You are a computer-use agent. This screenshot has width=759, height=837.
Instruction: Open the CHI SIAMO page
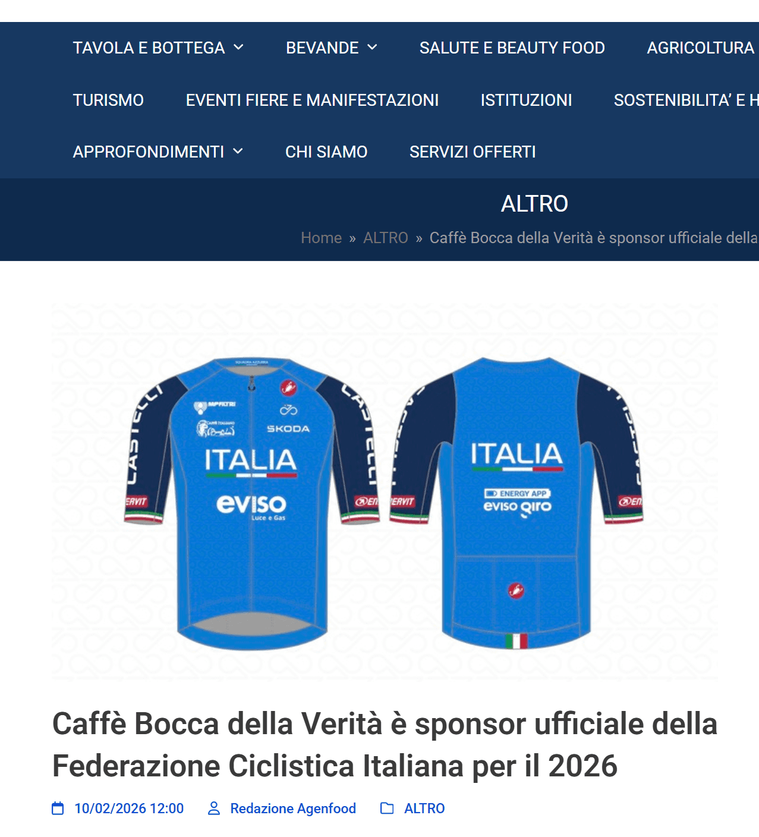pyautogui.click(x=326, y=152)
